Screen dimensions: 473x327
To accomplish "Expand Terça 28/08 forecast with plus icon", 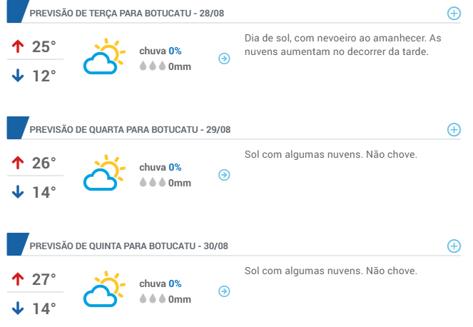I will tap(454, 14).
